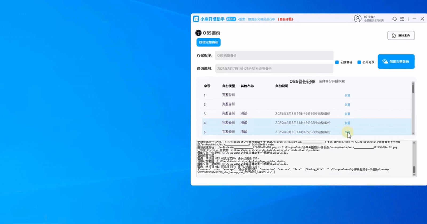Open the settings sliders icon
Screen dimensions: 427x224
[x=402, y=19]
